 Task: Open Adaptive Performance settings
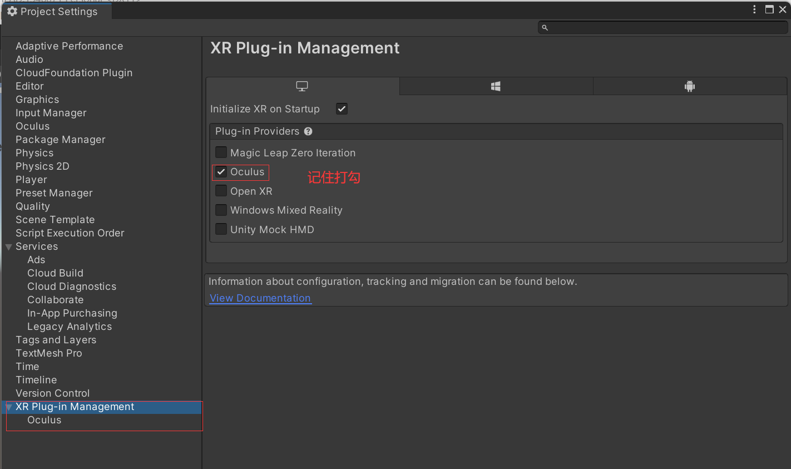[x=69, y=46]
